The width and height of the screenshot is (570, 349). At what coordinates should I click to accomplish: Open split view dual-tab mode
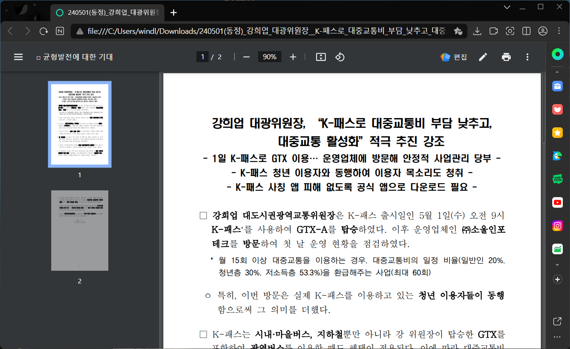(x=526, y=31)
